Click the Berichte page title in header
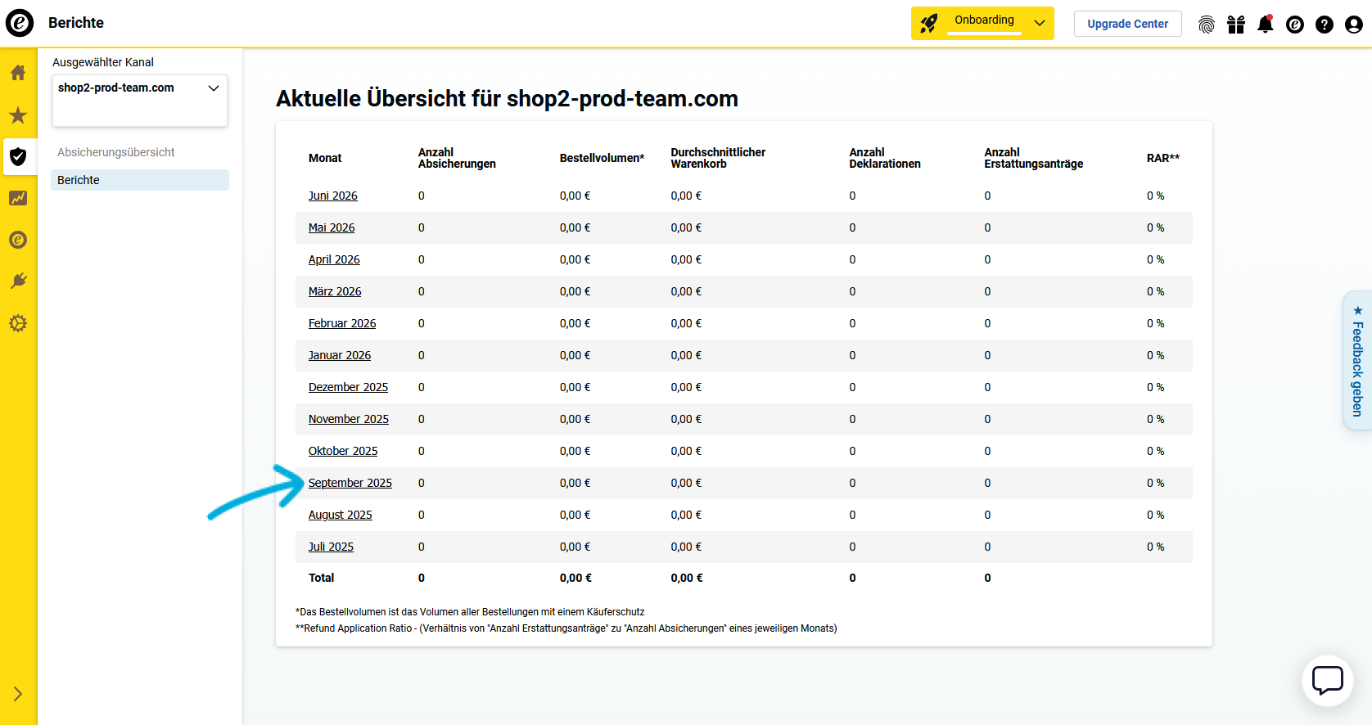 pyautogui.click(x=76, y=23)
